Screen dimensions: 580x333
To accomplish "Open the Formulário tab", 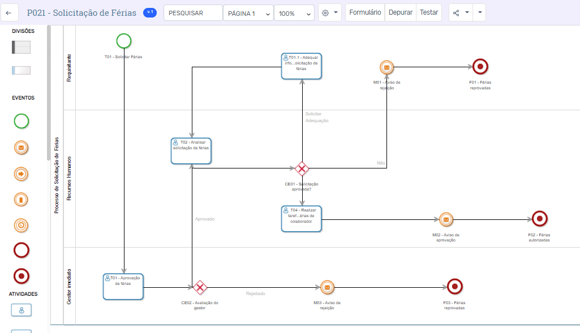I will (x=365, y=12).
